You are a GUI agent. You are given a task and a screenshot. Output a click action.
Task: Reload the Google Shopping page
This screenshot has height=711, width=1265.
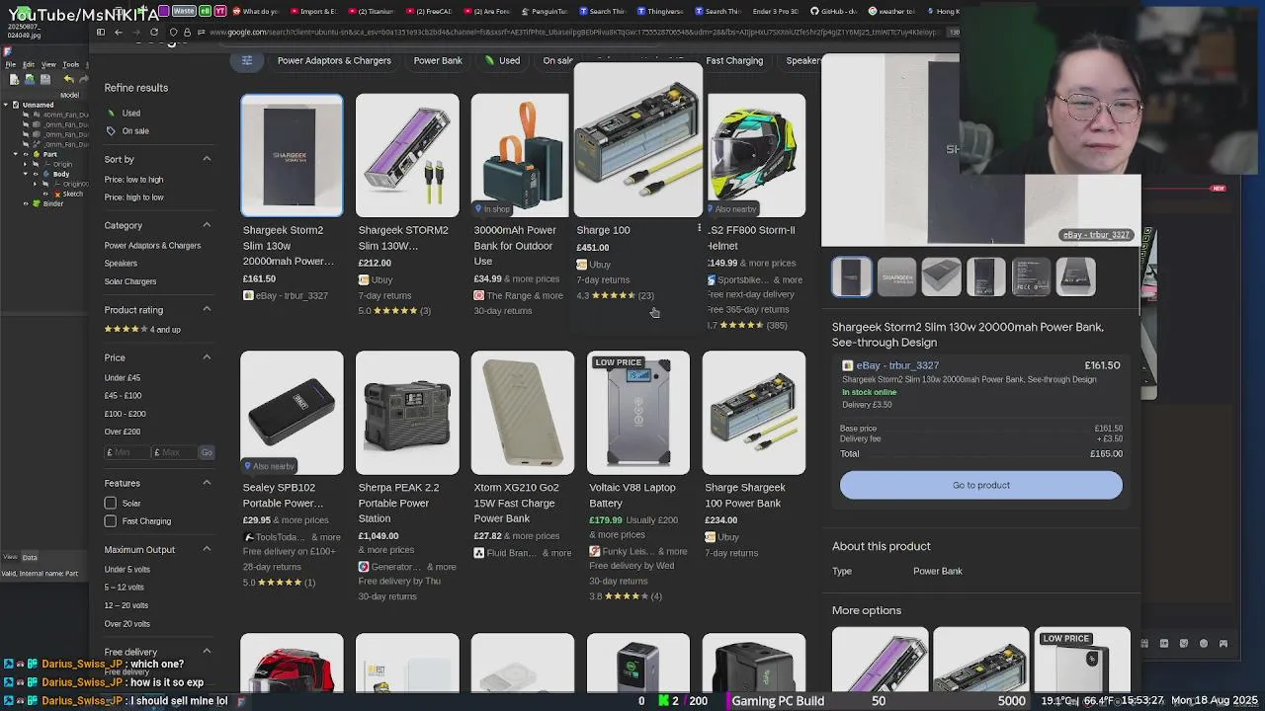154,32
